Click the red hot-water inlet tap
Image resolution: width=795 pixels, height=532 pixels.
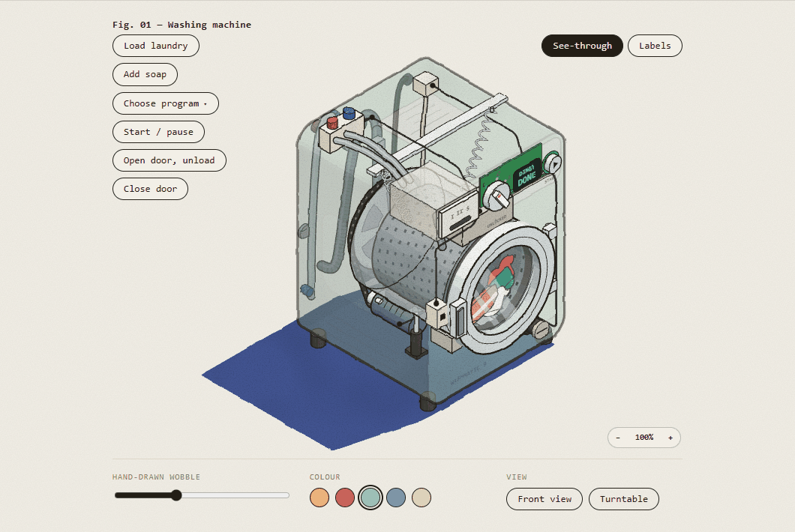point(332,122)
